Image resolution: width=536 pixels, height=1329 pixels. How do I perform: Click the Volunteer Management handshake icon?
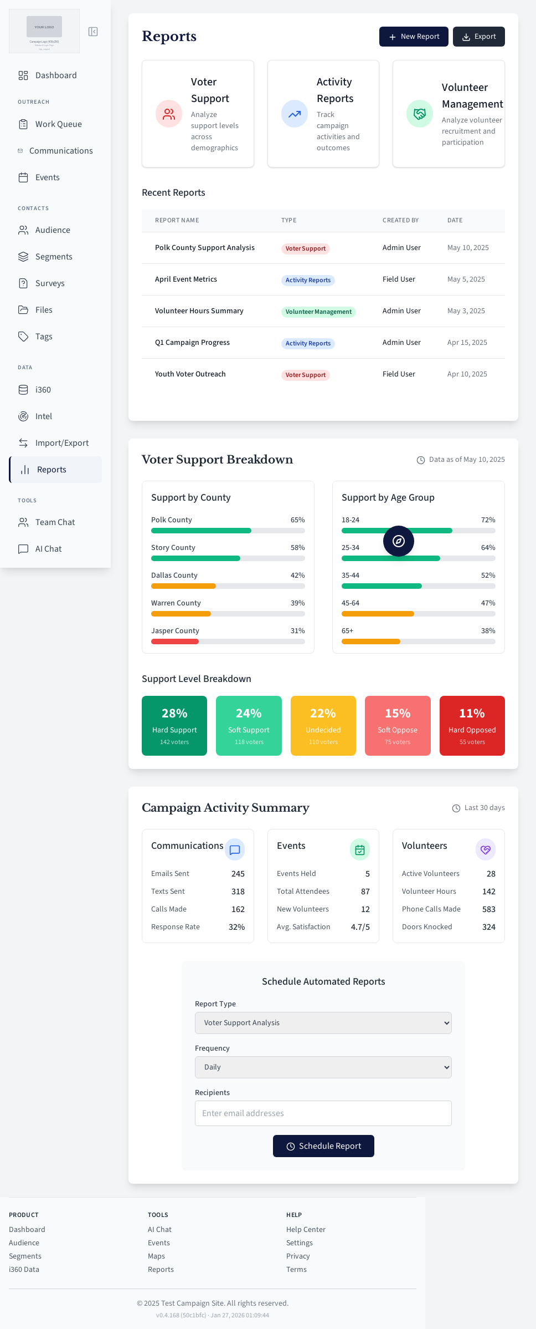[420, 114]
